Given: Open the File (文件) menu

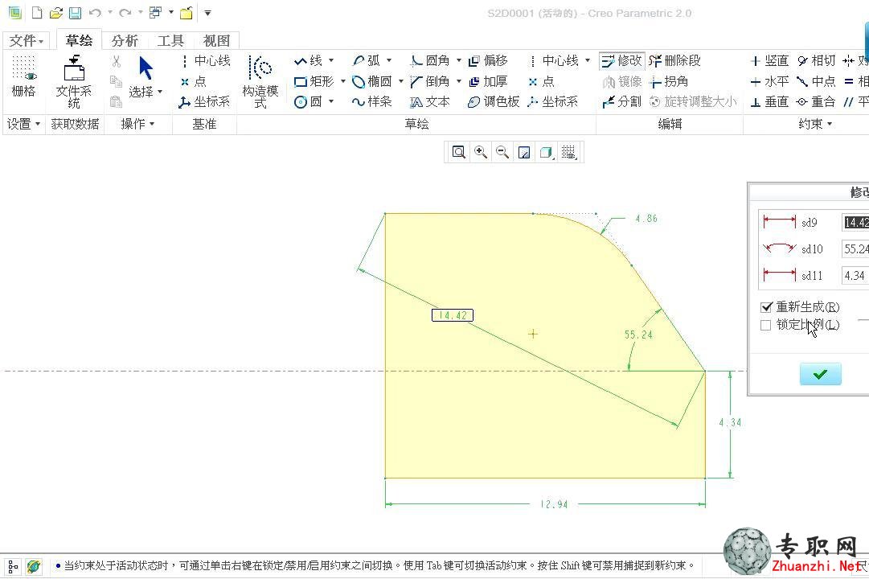Looking at the screenshot, I should (26, 40).
